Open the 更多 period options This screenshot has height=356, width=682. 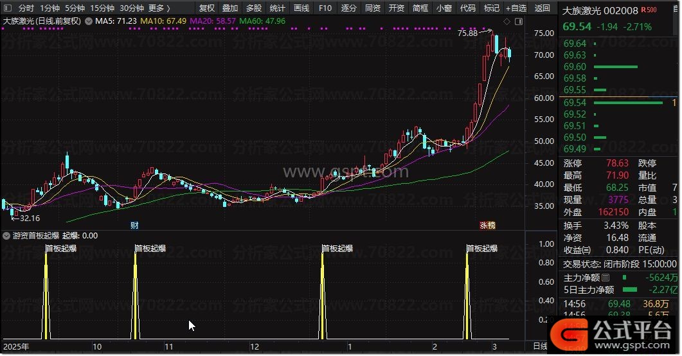pos(159,8)
